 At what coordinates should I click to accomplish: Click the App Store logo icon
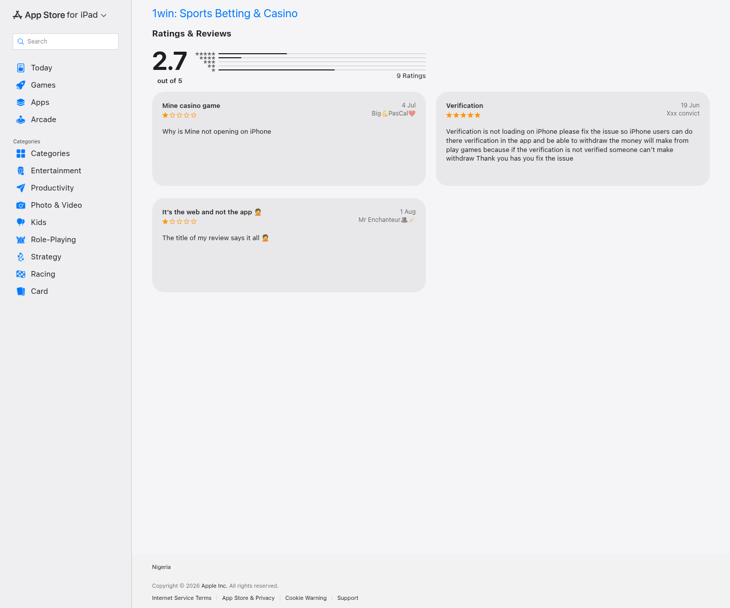(18, 15)
